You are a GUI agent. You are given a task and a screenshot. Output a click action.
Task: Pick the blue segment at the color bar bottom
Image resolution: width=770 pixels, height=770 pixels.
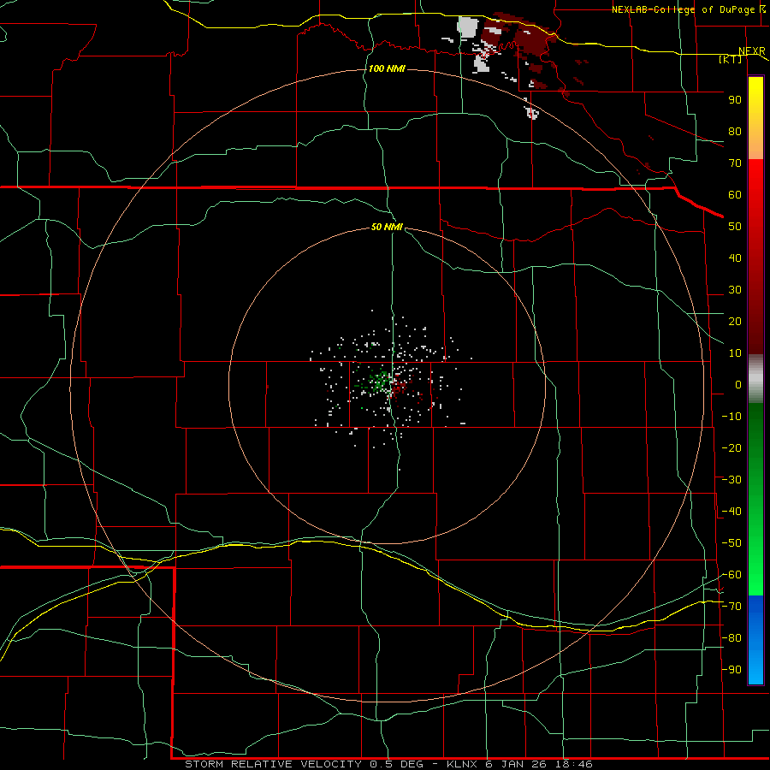[755, 640]
